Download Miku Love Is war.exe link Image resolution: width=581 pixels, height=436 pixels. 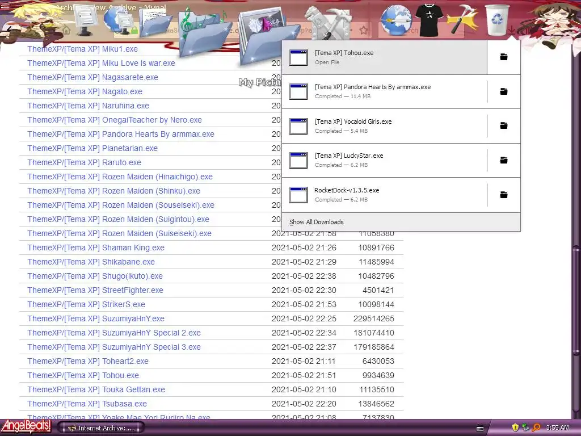(x=101, y=63)
